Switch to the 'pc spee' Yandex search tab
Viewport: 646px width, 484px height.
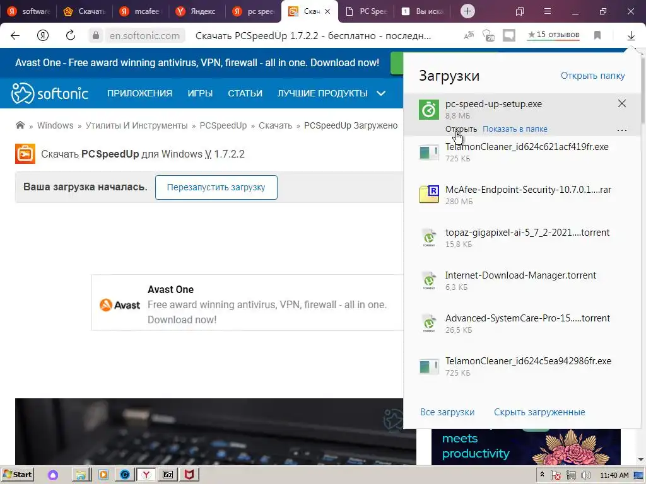253,11
